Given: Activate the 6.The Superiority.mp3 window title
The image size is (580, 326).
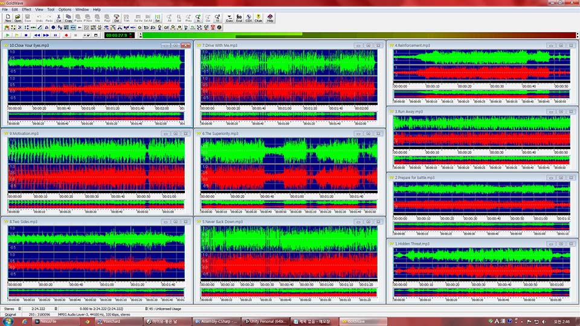Looking at the screenshot, I should (x=220, y=133).
